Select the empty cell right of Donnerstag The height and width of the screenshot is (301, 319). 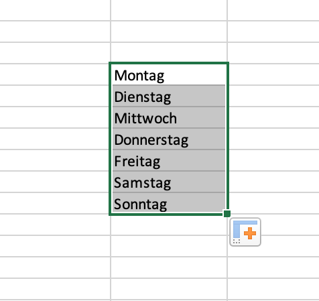coord(273,139)
